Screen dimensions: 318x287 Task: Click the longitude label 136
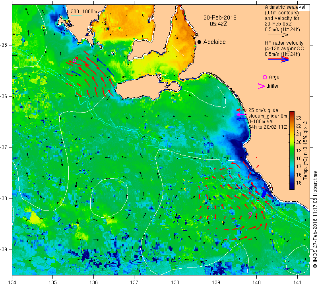(94, 283)
